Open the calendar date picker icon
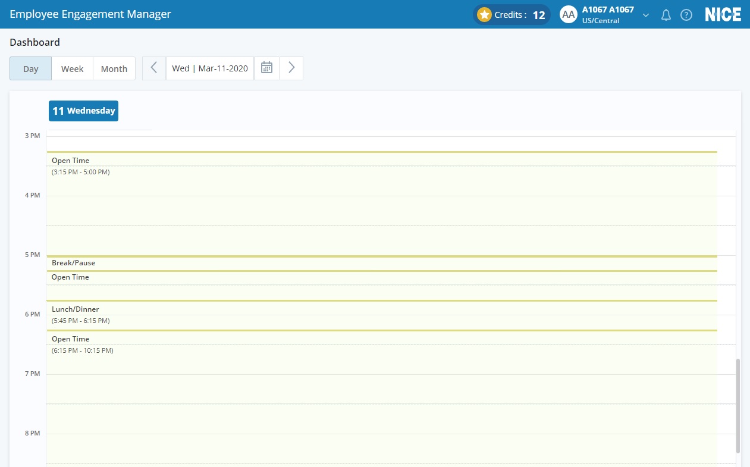This screenshot has width=750, height=467. tap(266, 68)
